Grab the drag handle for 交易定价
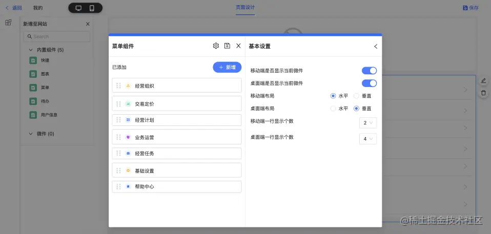491x234 pixels. point(118,104)
